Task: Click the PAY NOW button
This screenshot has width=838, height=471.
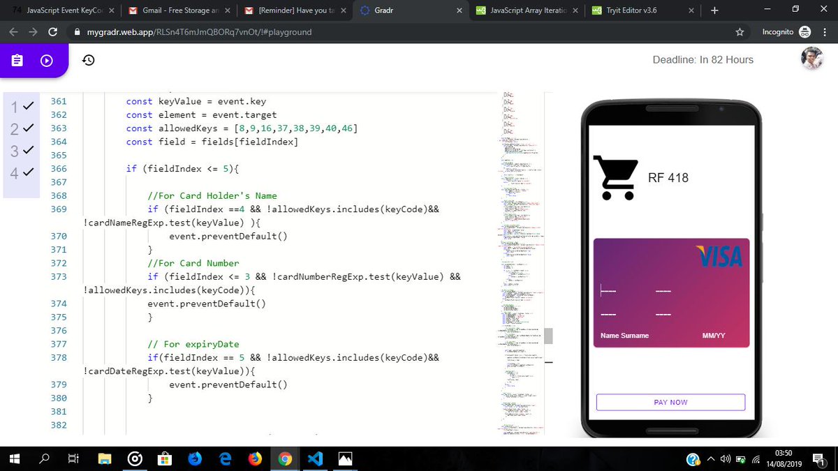Action: [x=670, y=402]
